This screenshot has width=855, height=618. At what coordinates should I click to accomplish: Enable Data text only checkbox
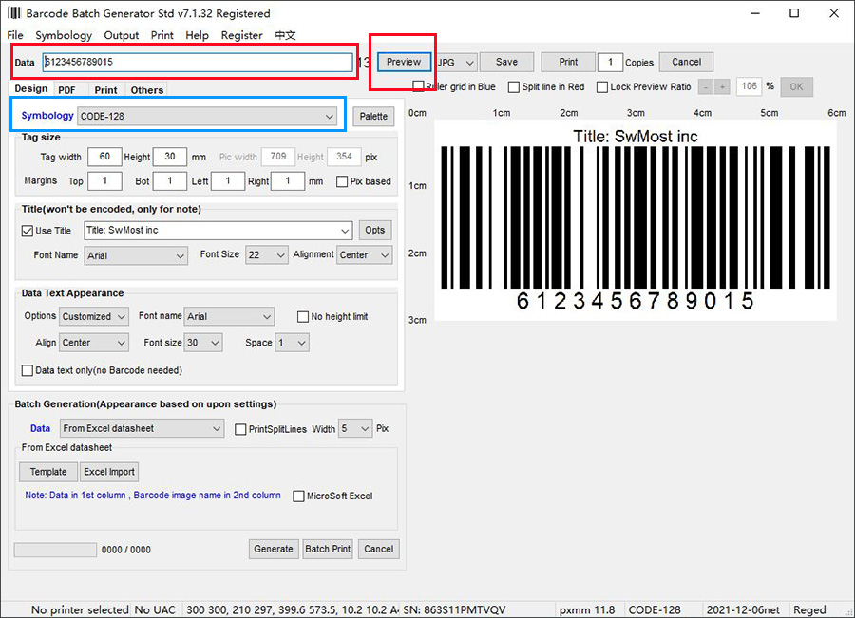28,370
